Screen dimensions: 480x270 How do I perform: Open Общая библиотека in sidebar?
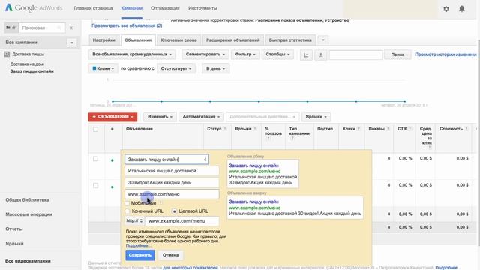tap(27, 200)
